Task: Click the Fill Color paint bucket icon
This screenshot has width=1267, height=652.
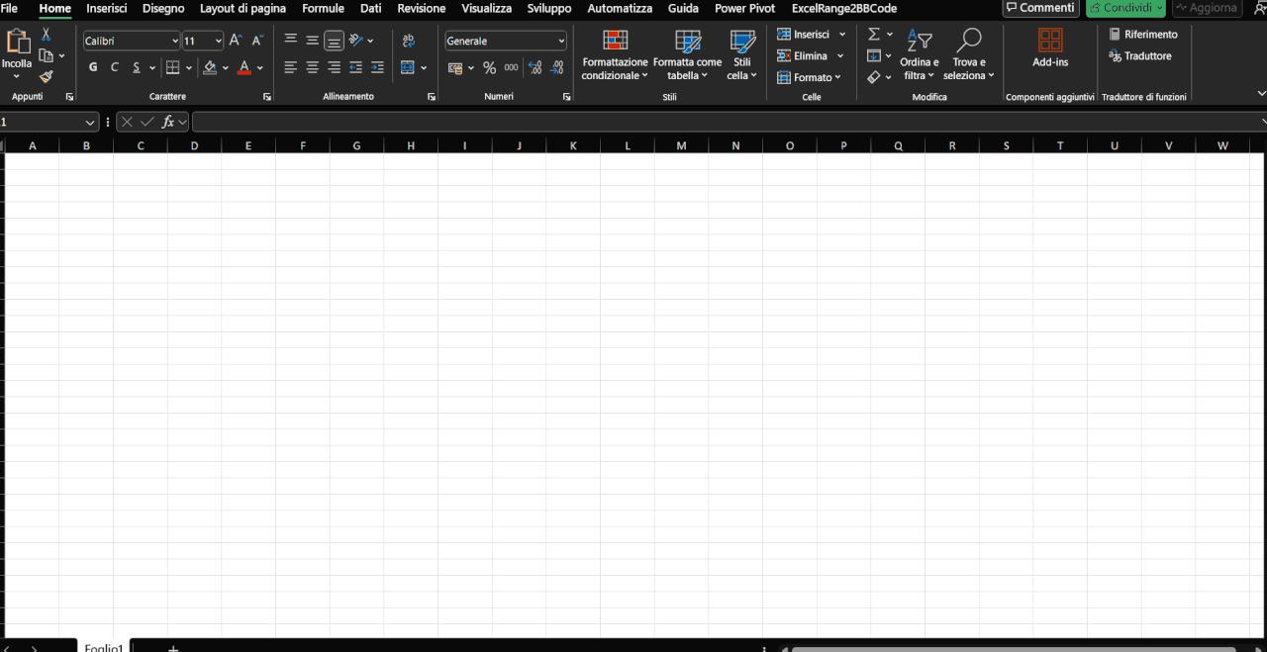Action: pos(210,67)
